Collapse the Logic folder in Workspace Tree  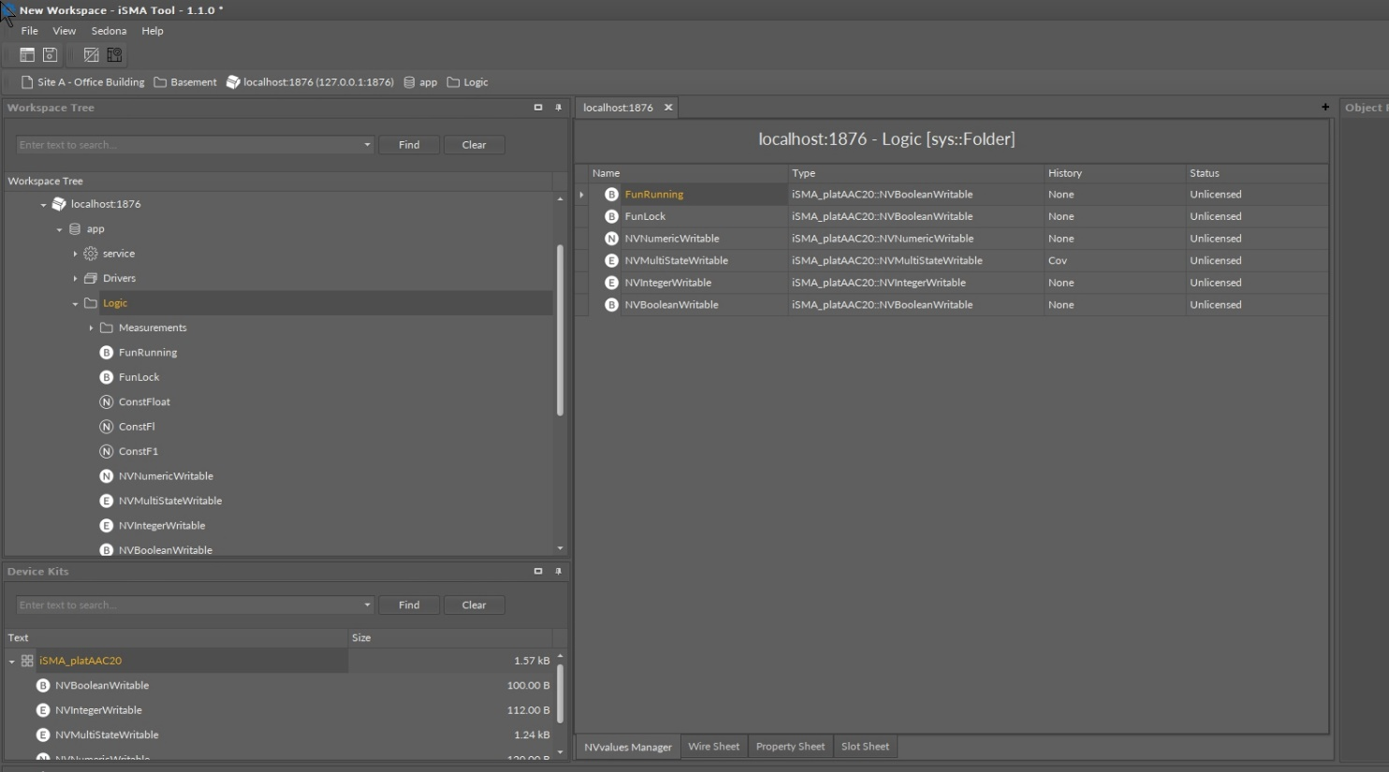pos(75,302)
